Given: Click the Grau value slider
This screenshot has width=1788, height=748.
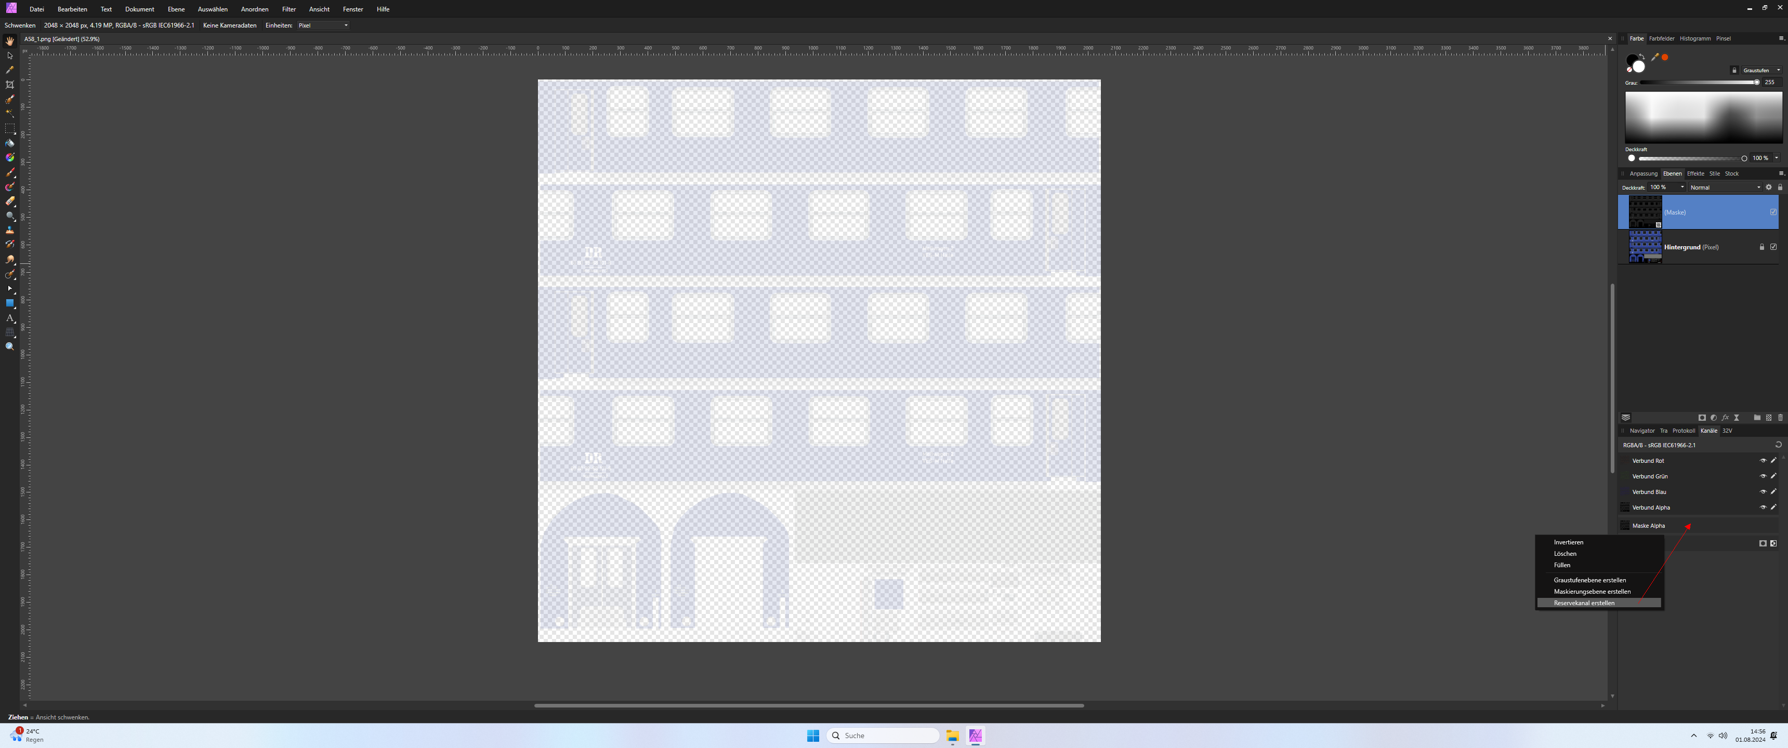Looking at the screenshot, I should tap(1699, 83).
